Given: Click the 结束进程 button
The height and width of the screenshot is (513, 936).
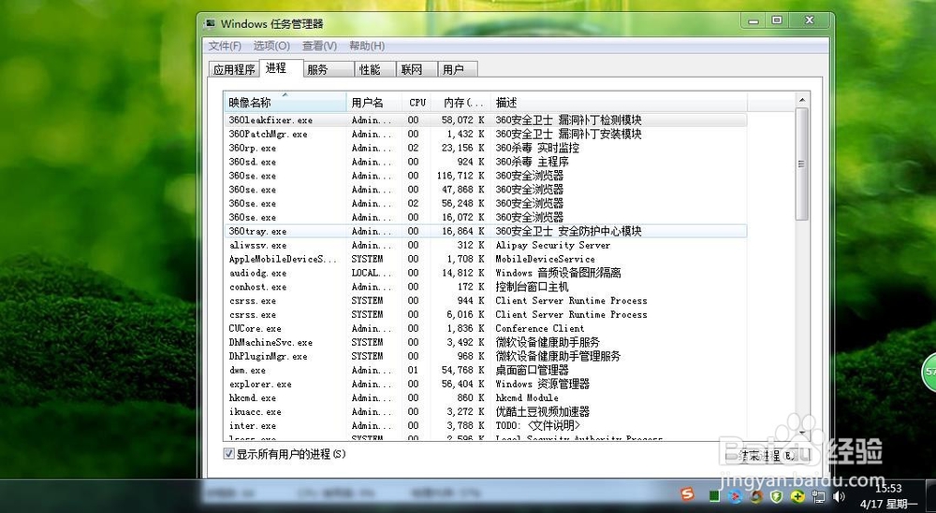Looking at the screenshot, I should 768,456.
